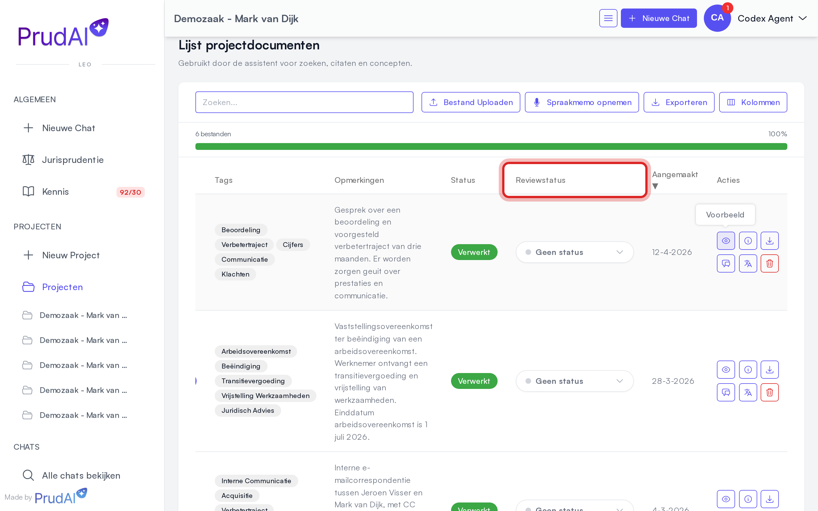Viewport: 818px width, 511px height.
Task: Click the 92/30 Kennis badge
Action: coord(130,192)
